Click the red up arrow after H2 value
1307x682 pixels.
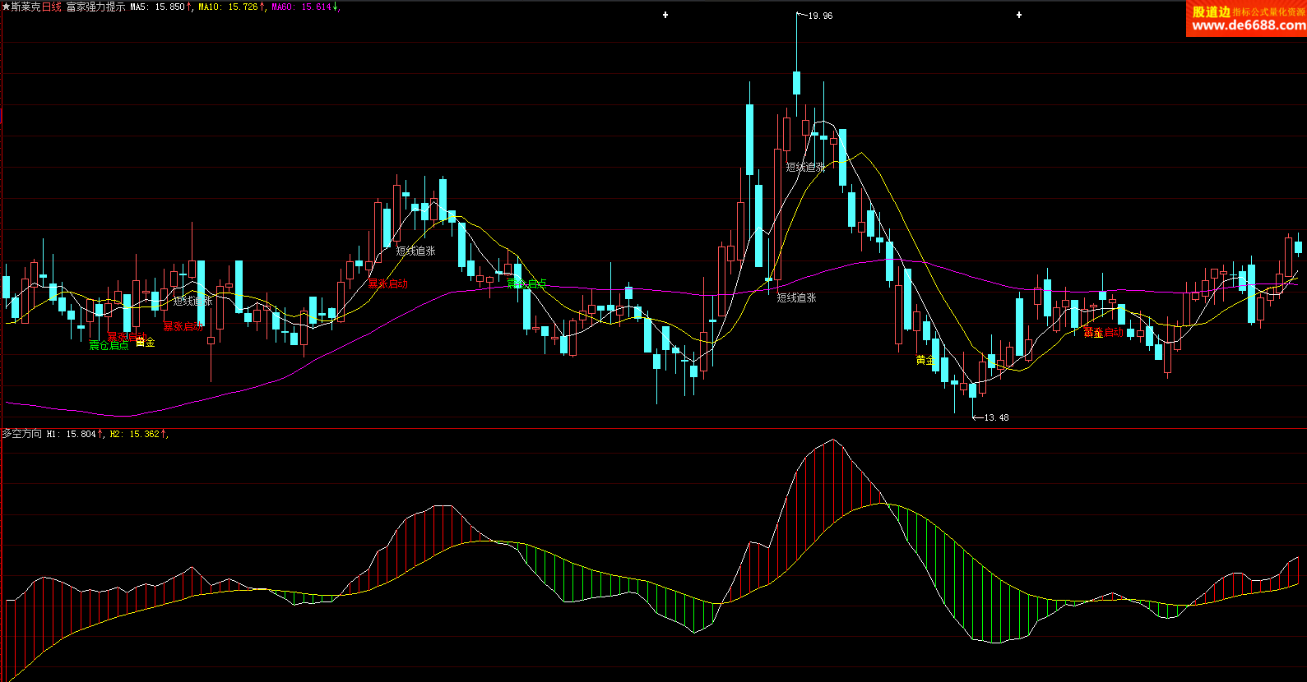pos(164,434)
